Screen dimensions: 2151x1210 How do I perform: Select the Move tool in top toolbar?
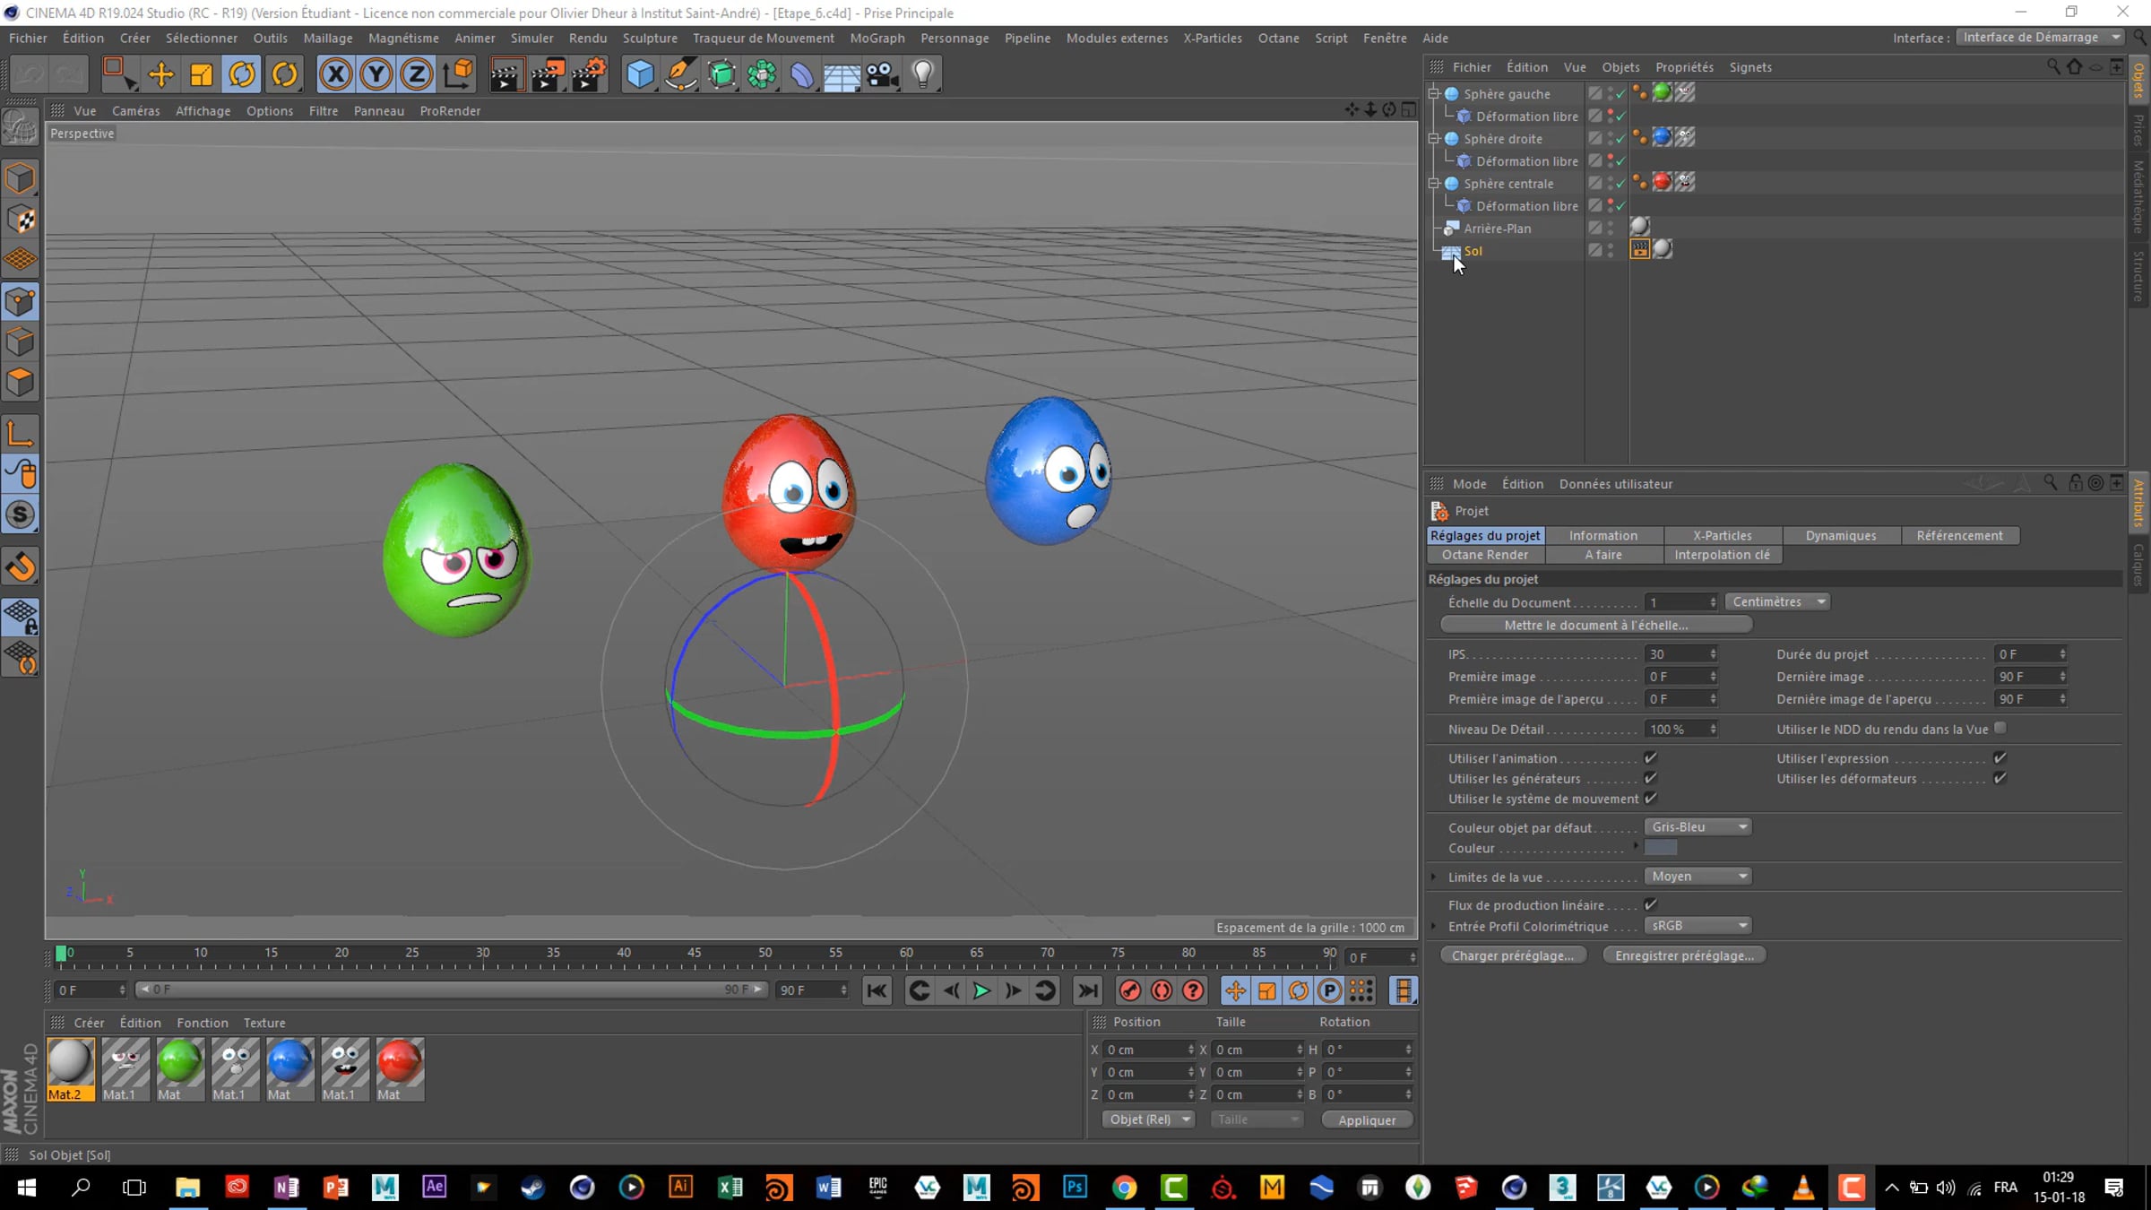point(161,74)
